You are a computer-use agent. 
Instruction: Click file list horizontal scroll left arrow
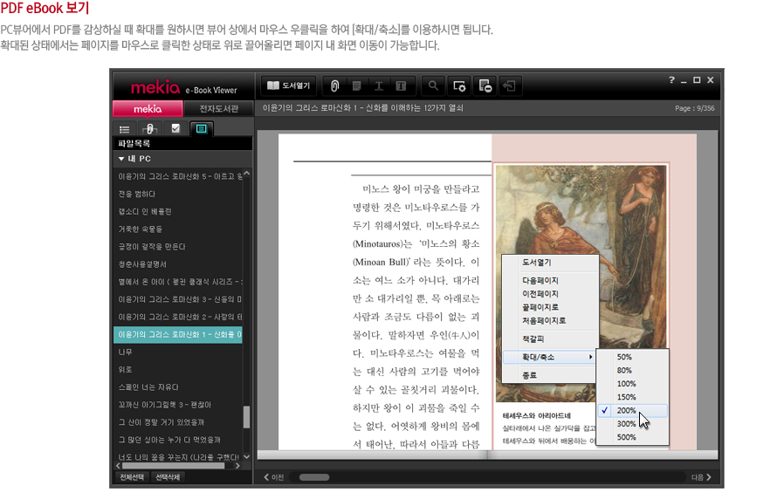pos(118,466)
